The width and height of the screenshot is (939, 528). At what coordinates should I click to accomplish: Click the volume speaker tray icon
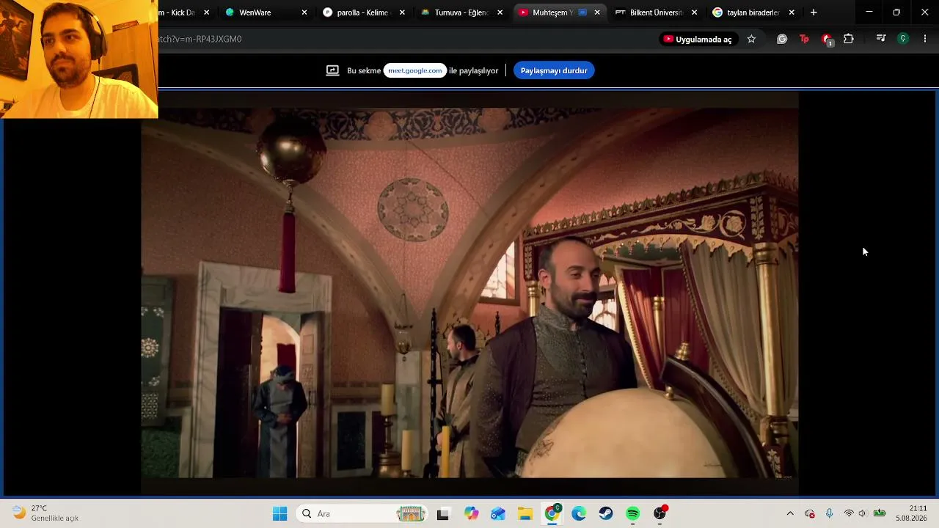[863, 514]
